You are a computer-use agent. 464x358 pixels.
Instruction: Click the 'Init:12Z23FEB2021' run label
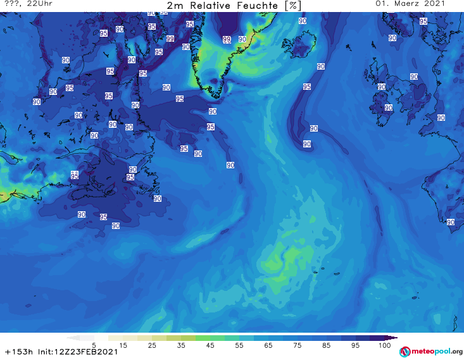(x=78, y=352)
